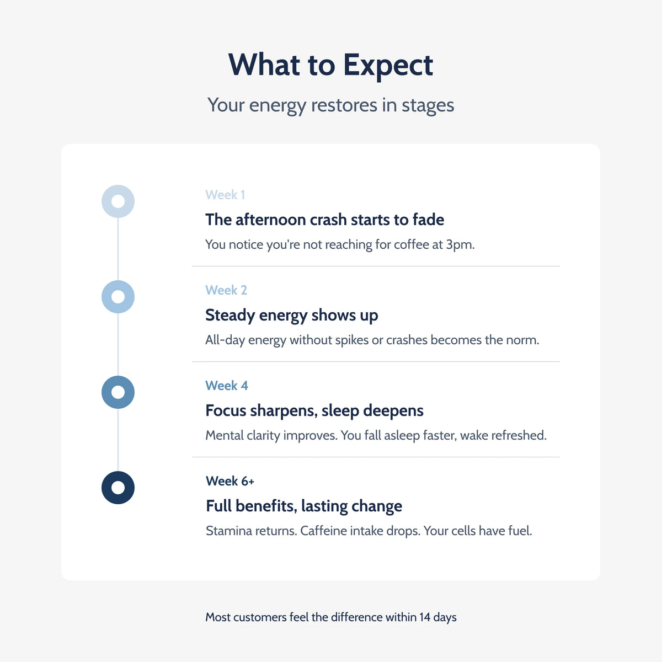Click the 'Mental clarity improves' description
Viewport: 662px width, 662px height.
tap(376, 436)
